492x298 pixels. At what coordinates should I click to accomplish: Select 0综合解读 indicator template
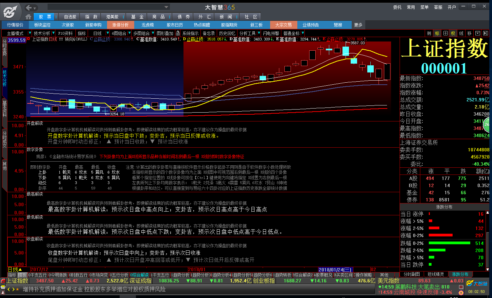[140, 275]
